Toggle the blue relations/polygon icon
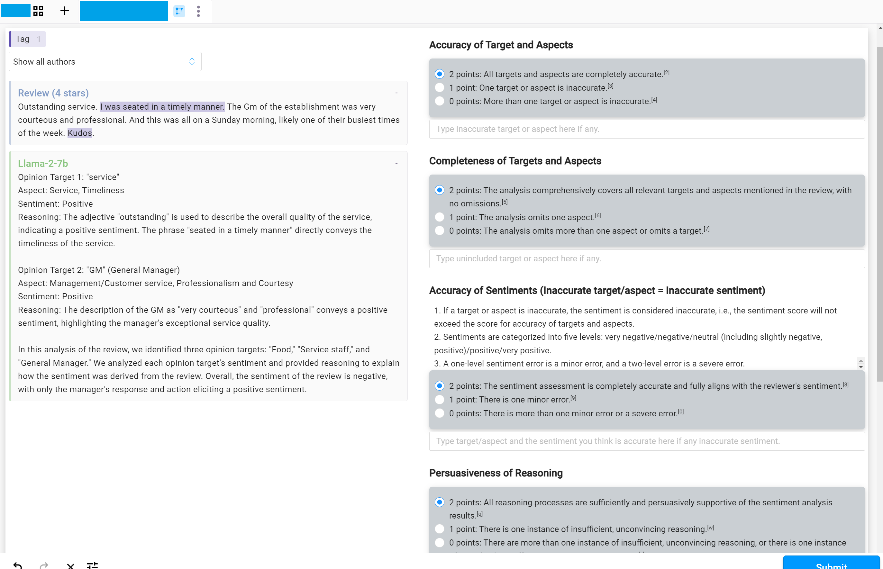 [179, 11]
